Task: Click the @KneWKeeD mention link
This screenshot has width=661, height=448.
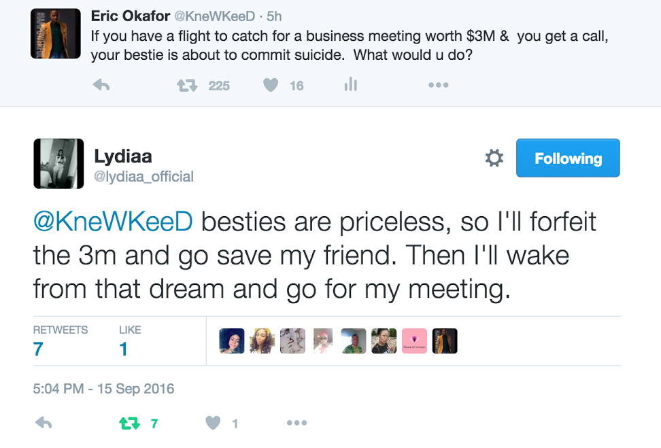Action: (114, 222)
